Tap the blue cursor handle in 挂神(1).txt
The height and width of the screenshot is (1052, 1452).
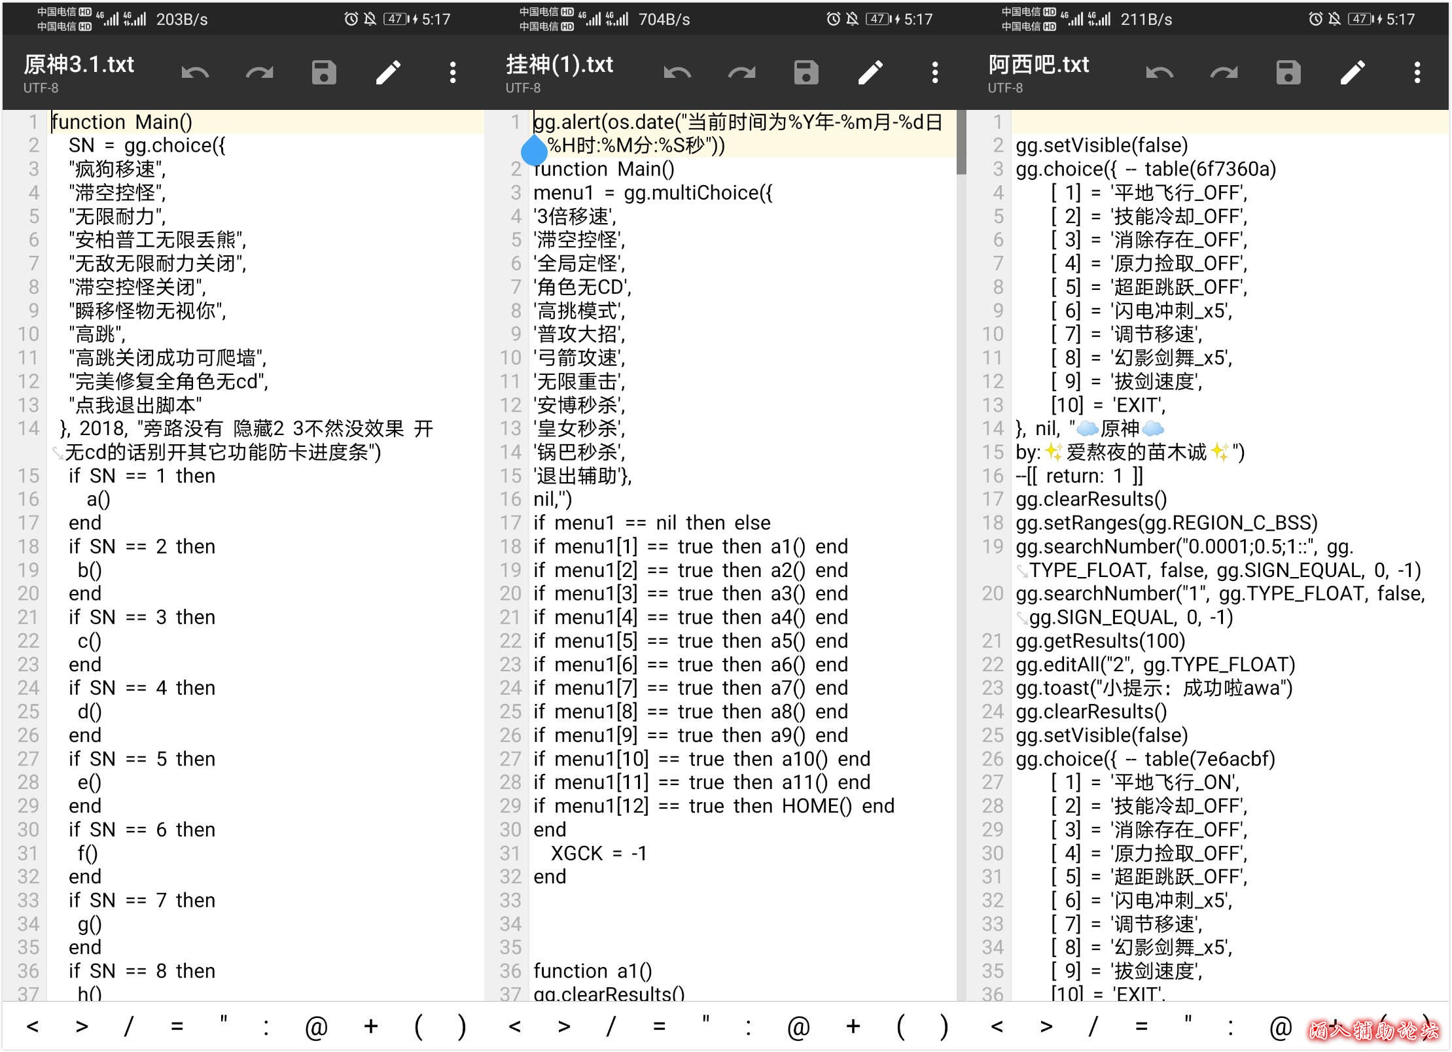[534, 150]
